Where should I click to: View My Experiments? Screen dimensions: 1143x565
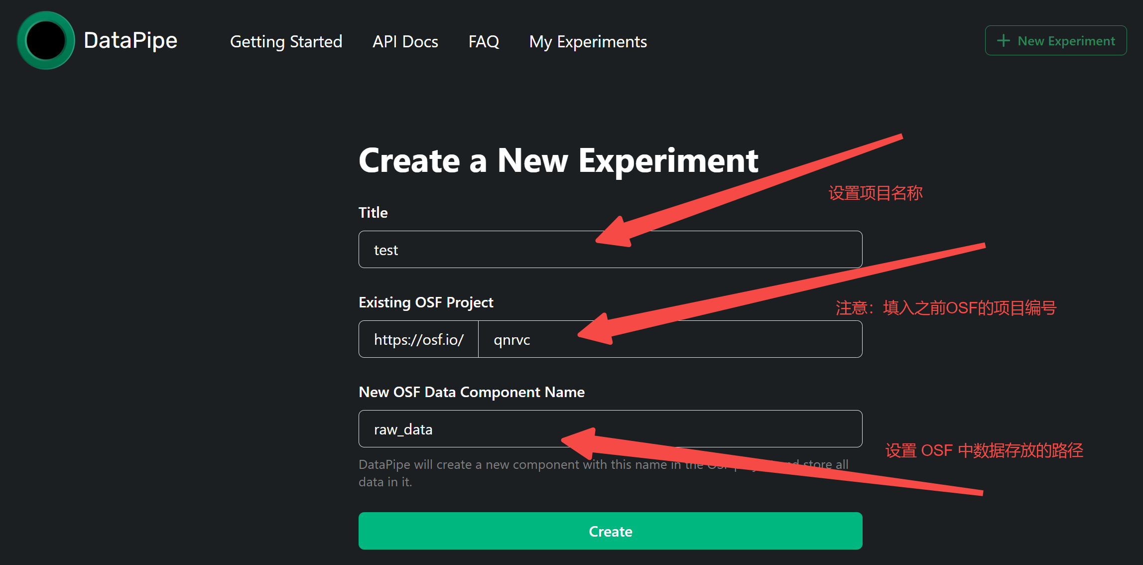[588, 41]
